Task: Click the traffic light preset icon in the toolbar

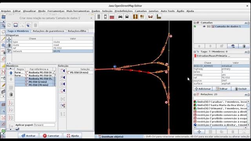Action: [105, 16]
